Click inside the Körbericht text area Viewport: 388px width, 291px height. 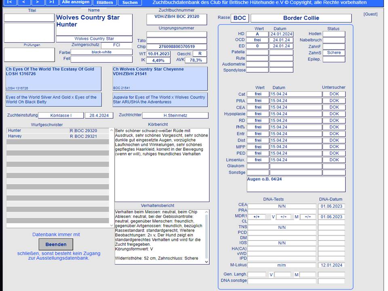[x=162, y=165]
